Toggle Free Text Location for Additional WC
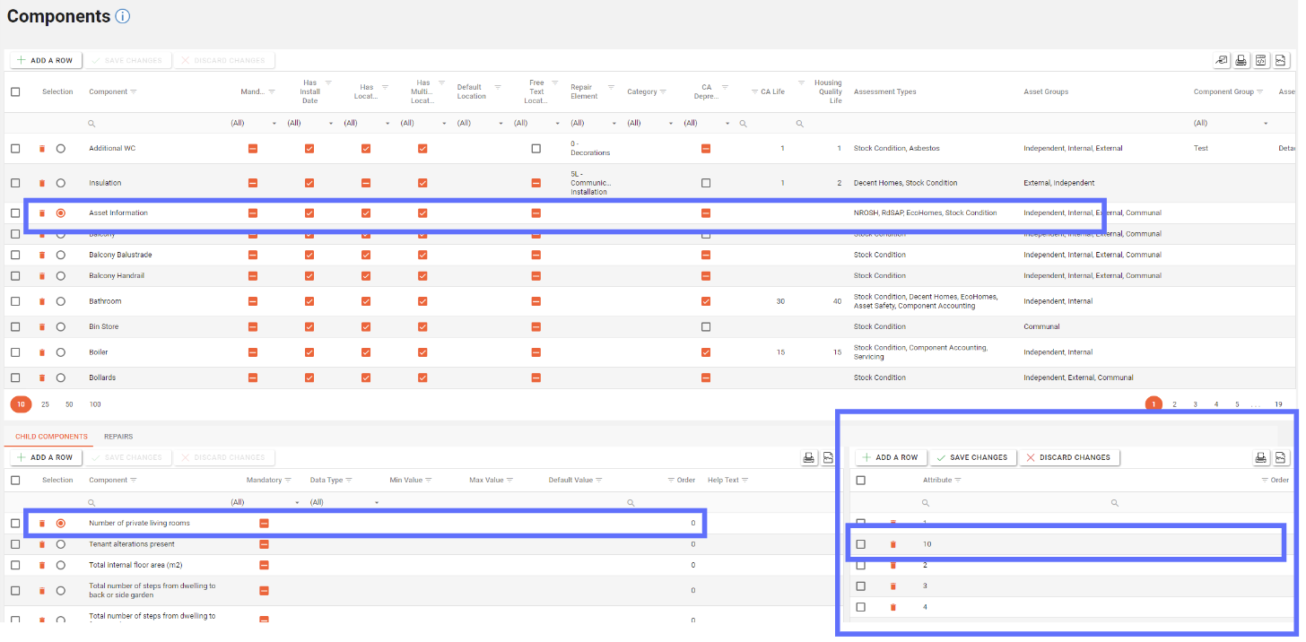The width and height of the screenshot is (1306, 642). [536, 149]
